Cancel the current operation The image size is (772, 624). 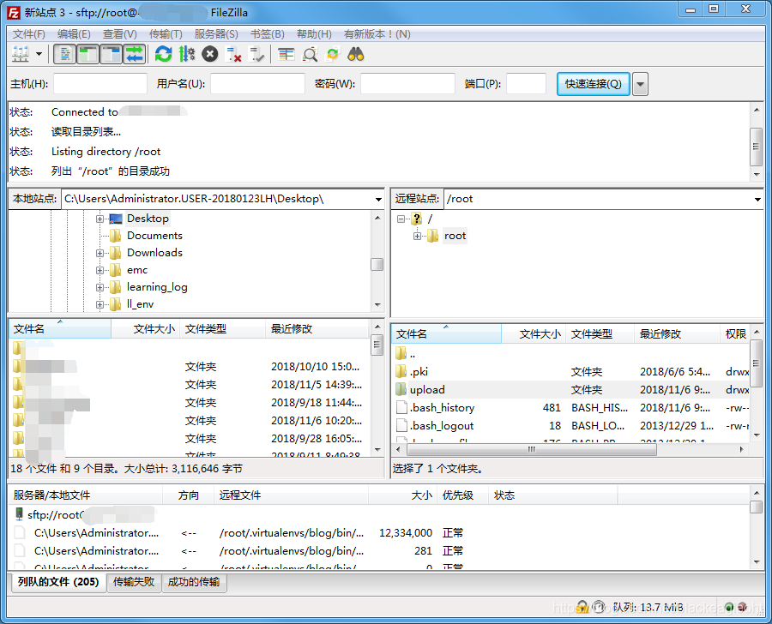click(210, 54)
